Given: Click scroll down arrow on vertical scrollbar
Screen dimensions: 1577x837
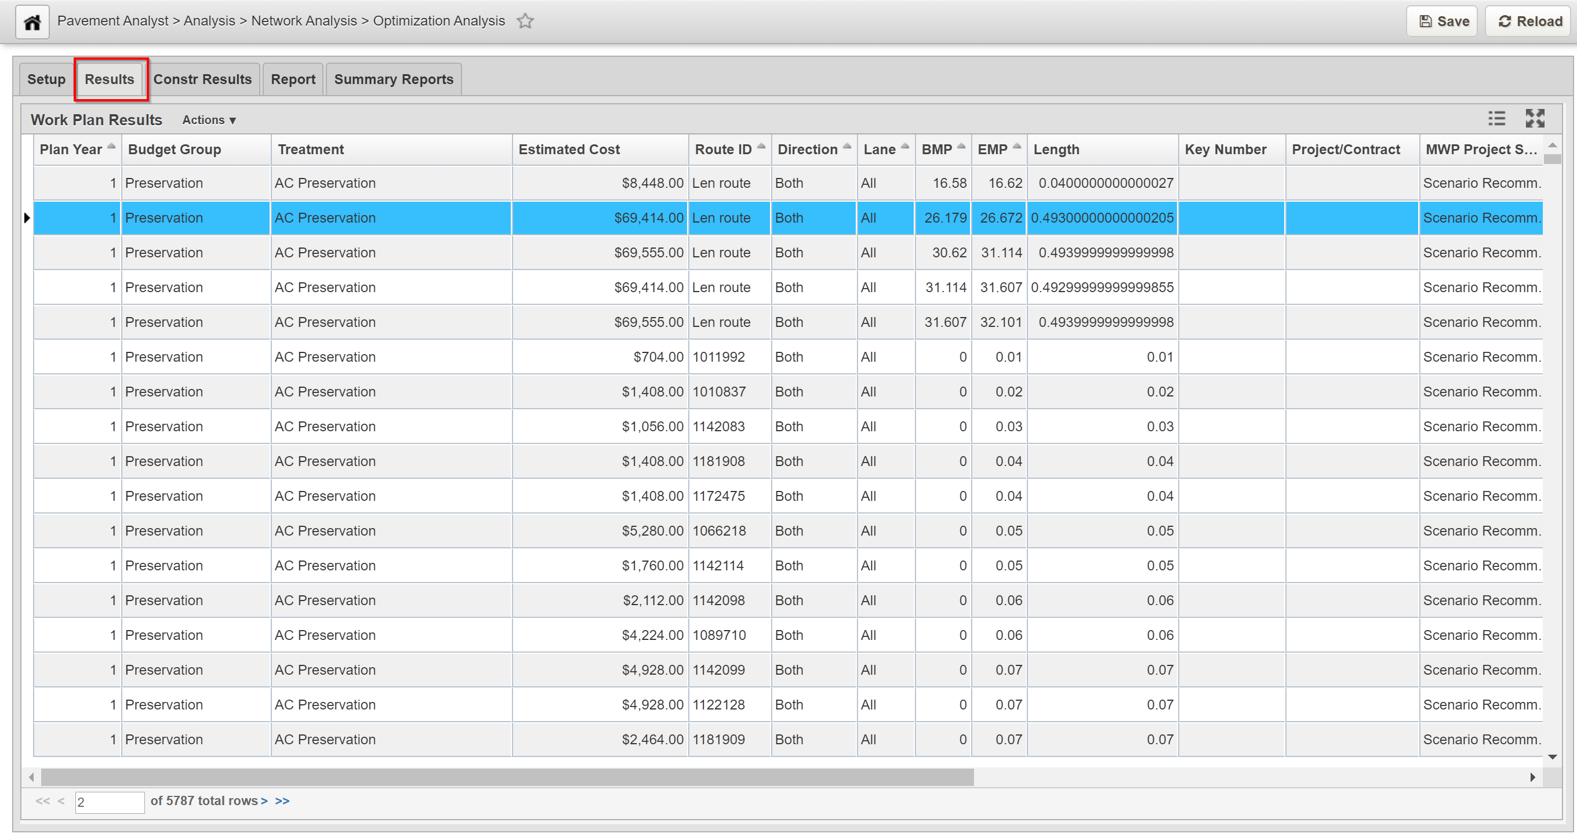Looking at the screenshot, I should [x=1552, y=757].
